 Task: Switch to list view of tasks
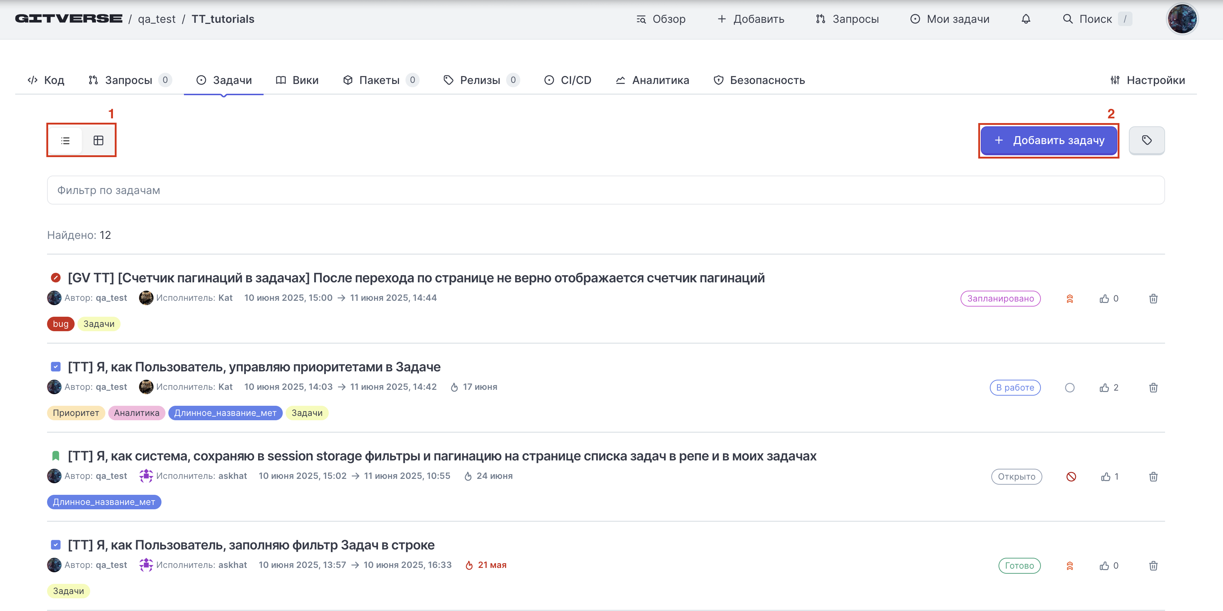[66, 140]
